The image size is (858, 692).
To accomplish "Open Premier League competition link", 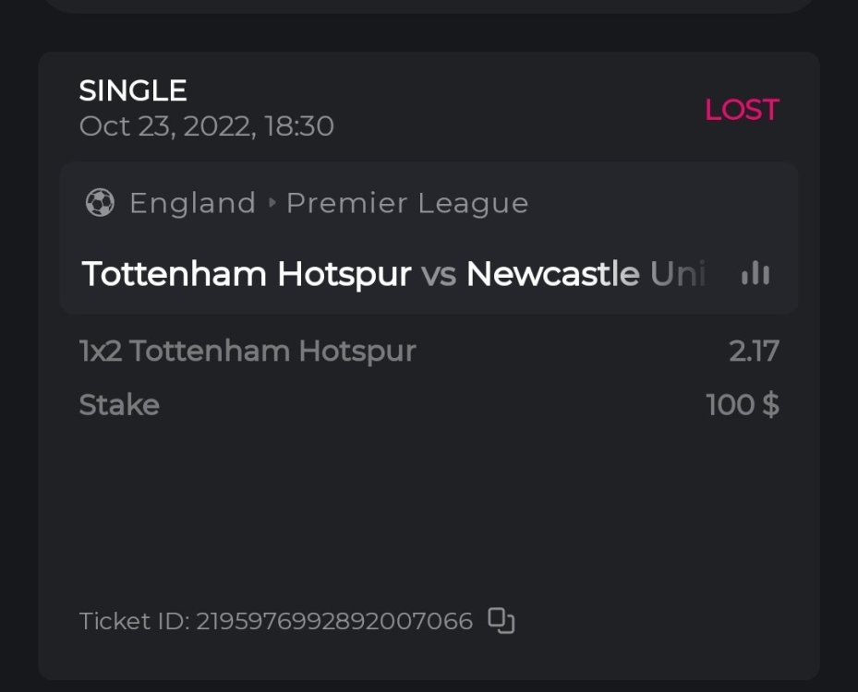I will pos(407,203).
